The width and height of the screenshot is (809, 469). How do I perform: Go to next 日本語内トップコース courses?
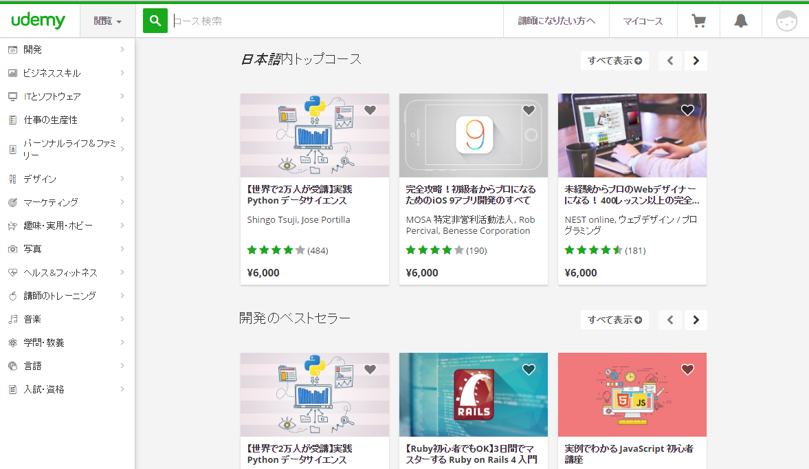tap(696, 61)
